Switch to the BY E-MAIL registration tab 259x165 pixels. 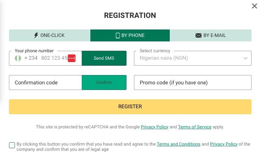[211, 35]
